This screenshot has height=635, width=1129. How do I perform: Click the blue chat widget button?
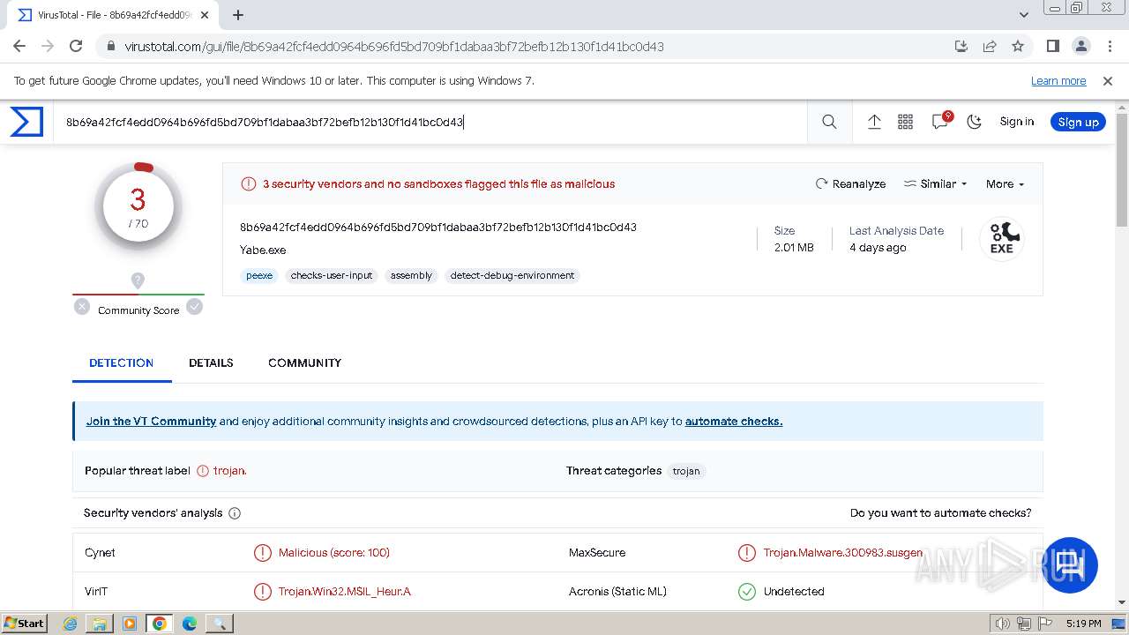click(x=1070, y=564)
